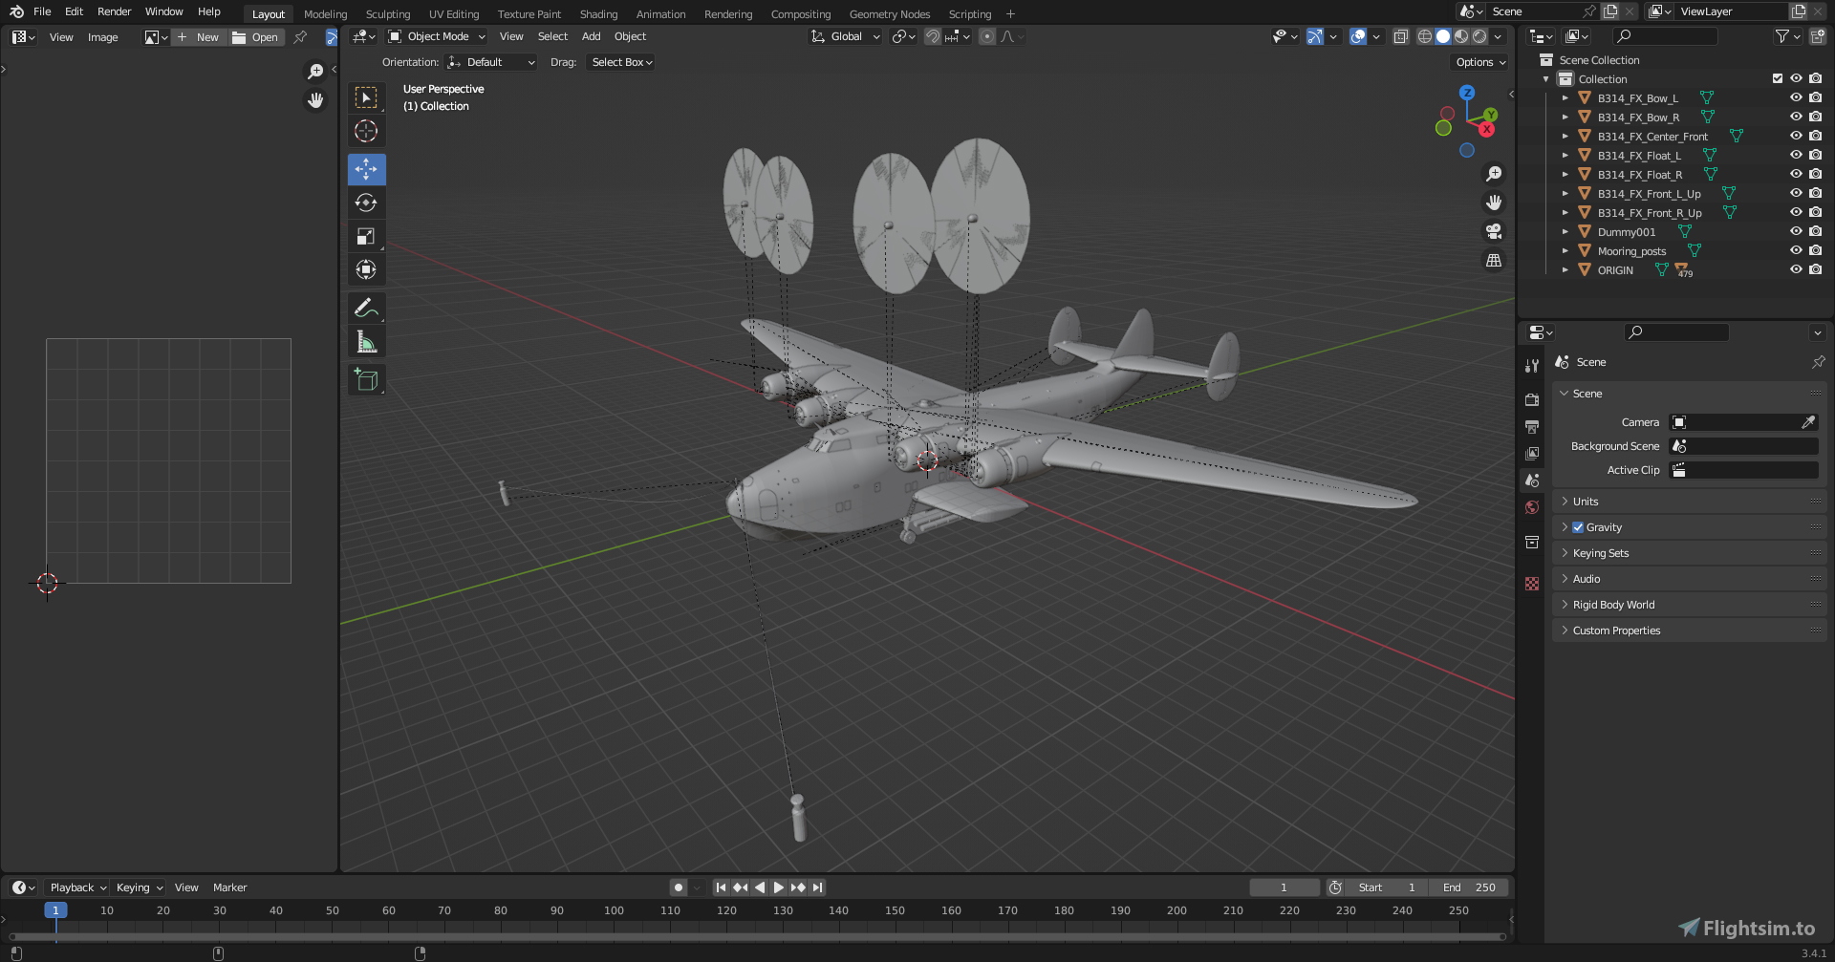Open the Object Mode dropdown
Screen dimensions: 1835x962
436,36
